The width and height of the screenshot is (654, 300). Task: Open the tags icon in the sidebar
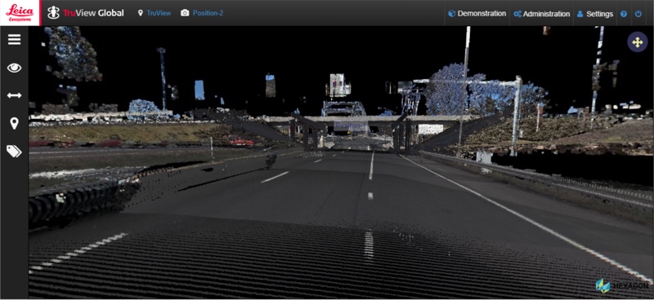pyautogui.click(x=14, y=151)
